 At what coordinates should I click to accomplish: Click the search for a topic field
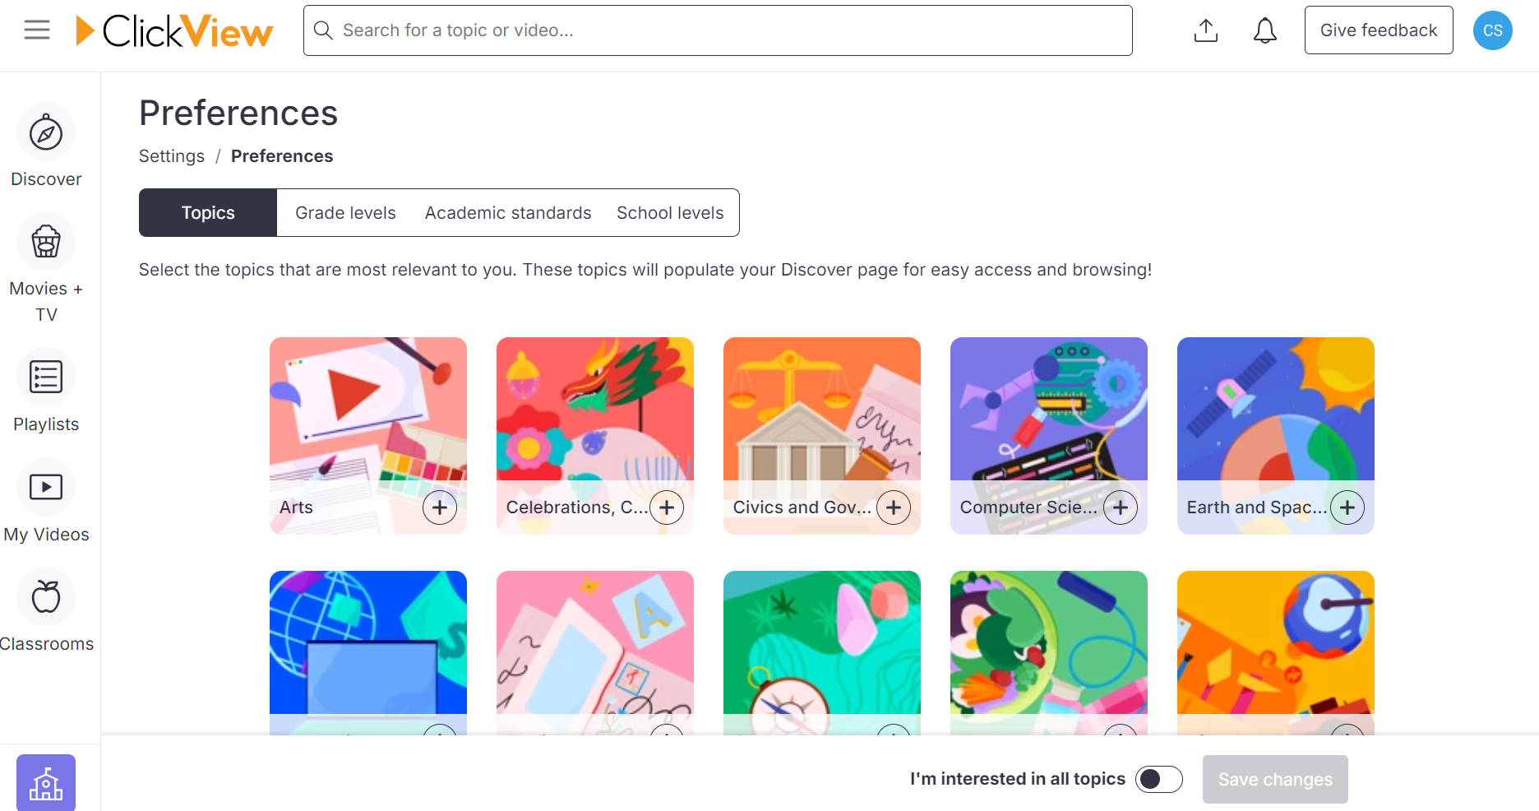coord(718,30)
